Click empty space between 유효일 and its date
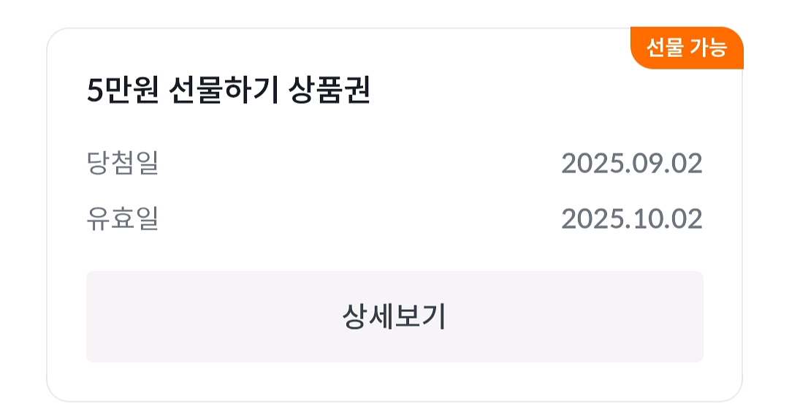 (x=358, y=218)
